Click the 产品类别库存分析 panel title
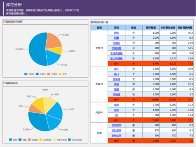The height and width of the screenshot is (147, 196). 13,22
